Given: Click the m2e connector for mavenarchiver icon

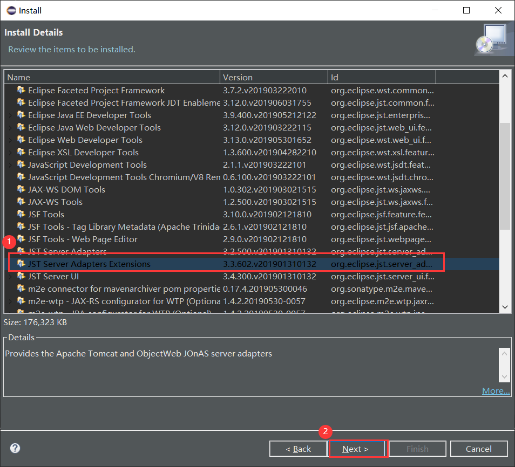Looking at the screenshot, I should pos(21,289).
